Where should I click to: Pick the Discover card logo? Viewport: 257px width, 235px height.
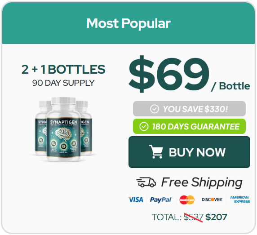(212, 200)
